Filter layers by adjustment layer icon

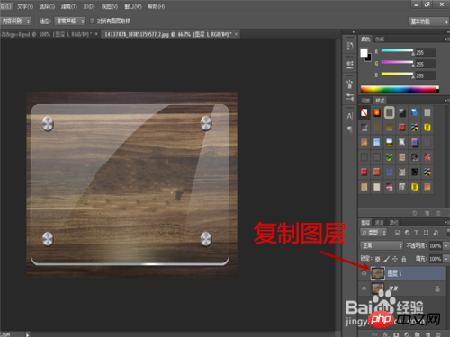(x=407, y=233)
